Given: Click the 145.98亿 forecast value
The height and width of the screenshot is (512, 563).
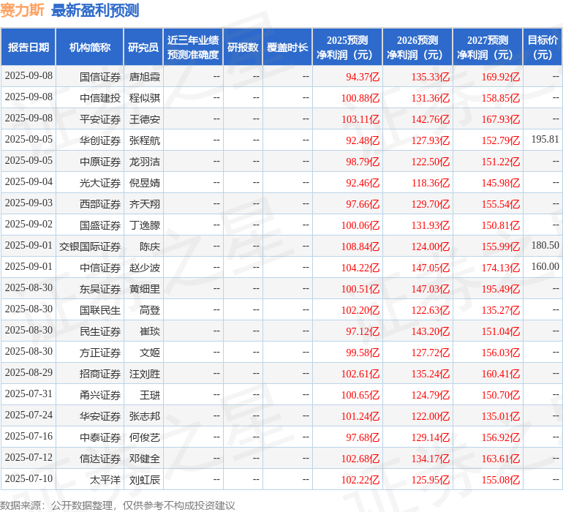Looking at the screenshot, I should point(501,183).
